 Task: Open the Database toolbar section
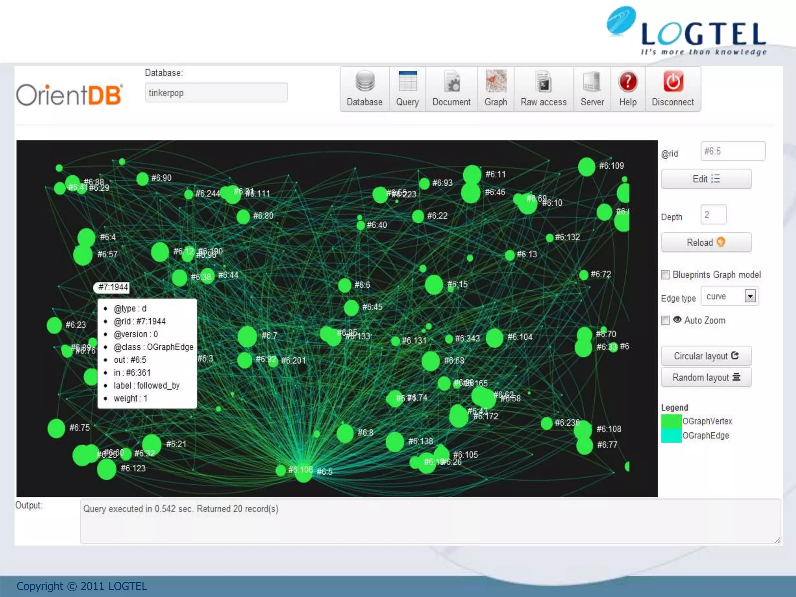365,89
